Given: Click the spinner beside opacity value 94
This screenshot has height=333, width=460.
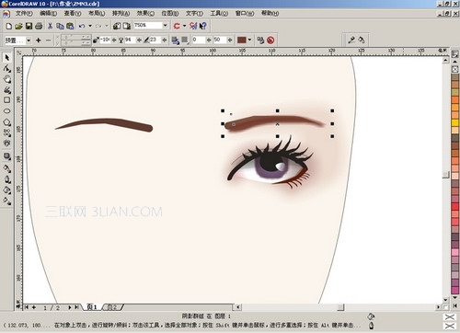Looking at the screenshot, I should (x=139, y=40).
